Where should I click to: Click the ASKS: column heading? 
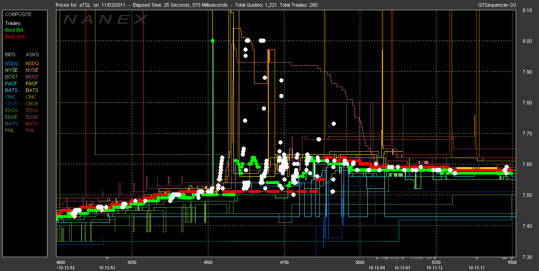[32, 54]
